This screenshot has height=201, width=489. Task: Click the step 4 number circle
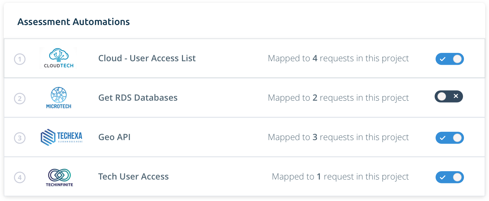tap(20, 178)
